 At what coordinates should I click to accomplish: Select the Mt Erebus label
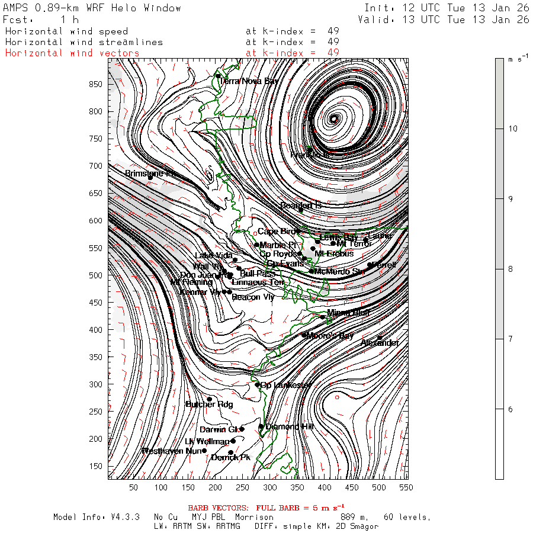point(334,253)
